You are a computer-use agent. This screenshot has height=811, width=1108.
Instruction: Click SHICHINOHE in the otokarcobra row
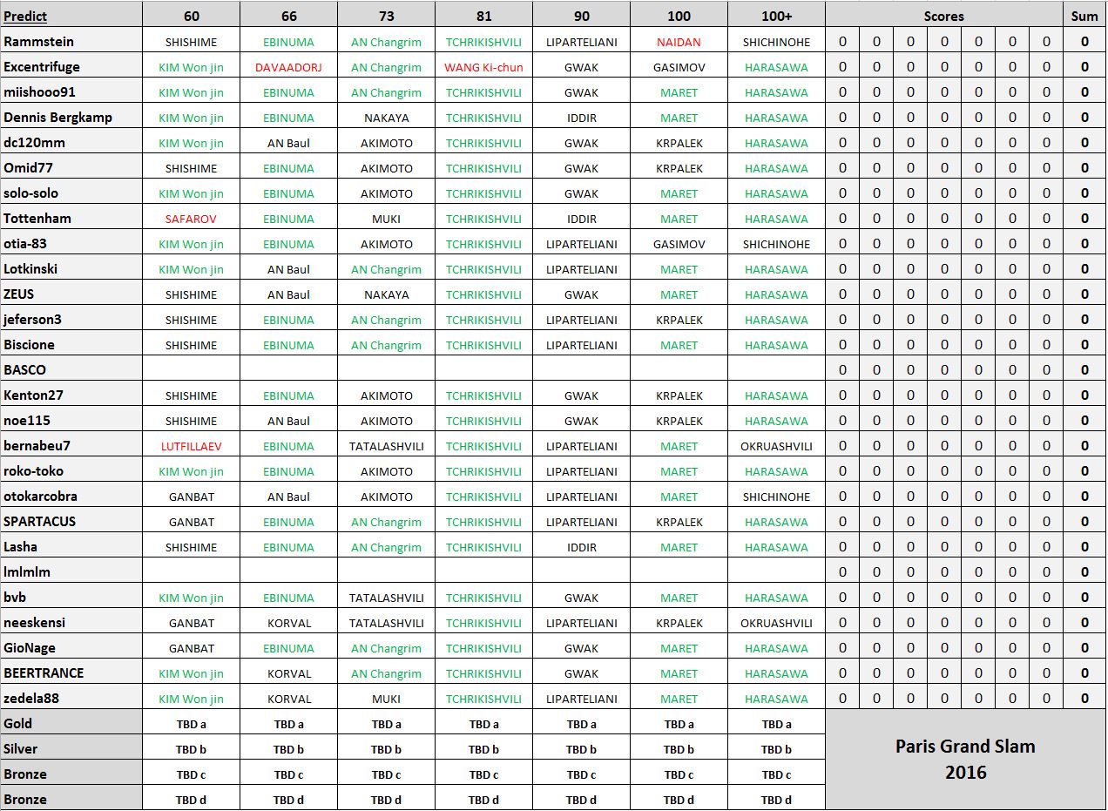tap(776, 496)
